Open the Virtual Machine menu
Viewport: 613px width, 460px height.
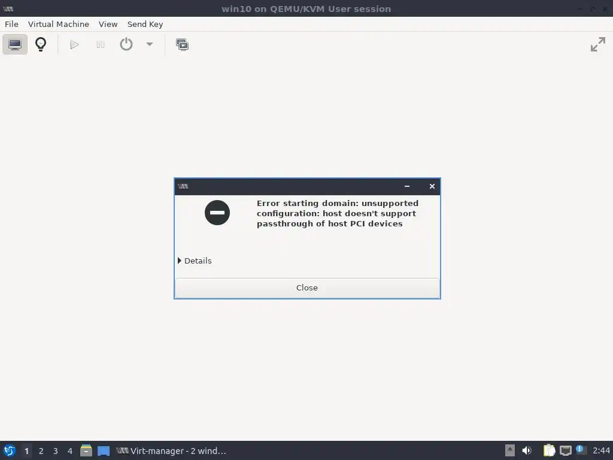click(59, 24)
